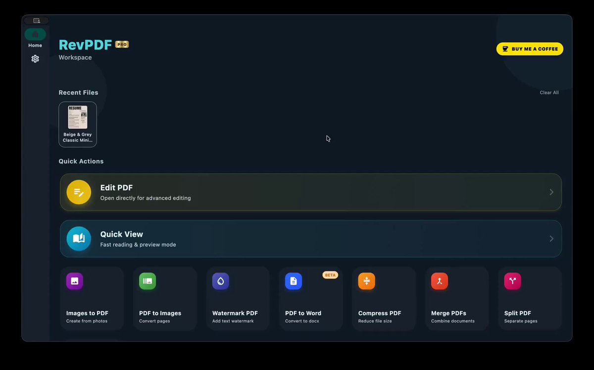This screenshot has width=594, height=370.
Task: Clear all recent files
Action: click(549, 92)
